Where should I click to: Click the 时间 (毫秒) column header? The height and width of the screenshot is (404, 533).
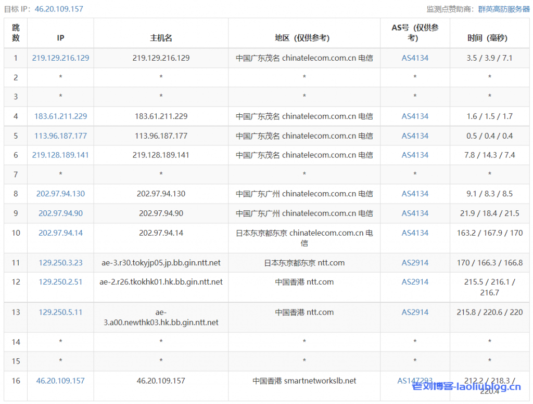487,38
